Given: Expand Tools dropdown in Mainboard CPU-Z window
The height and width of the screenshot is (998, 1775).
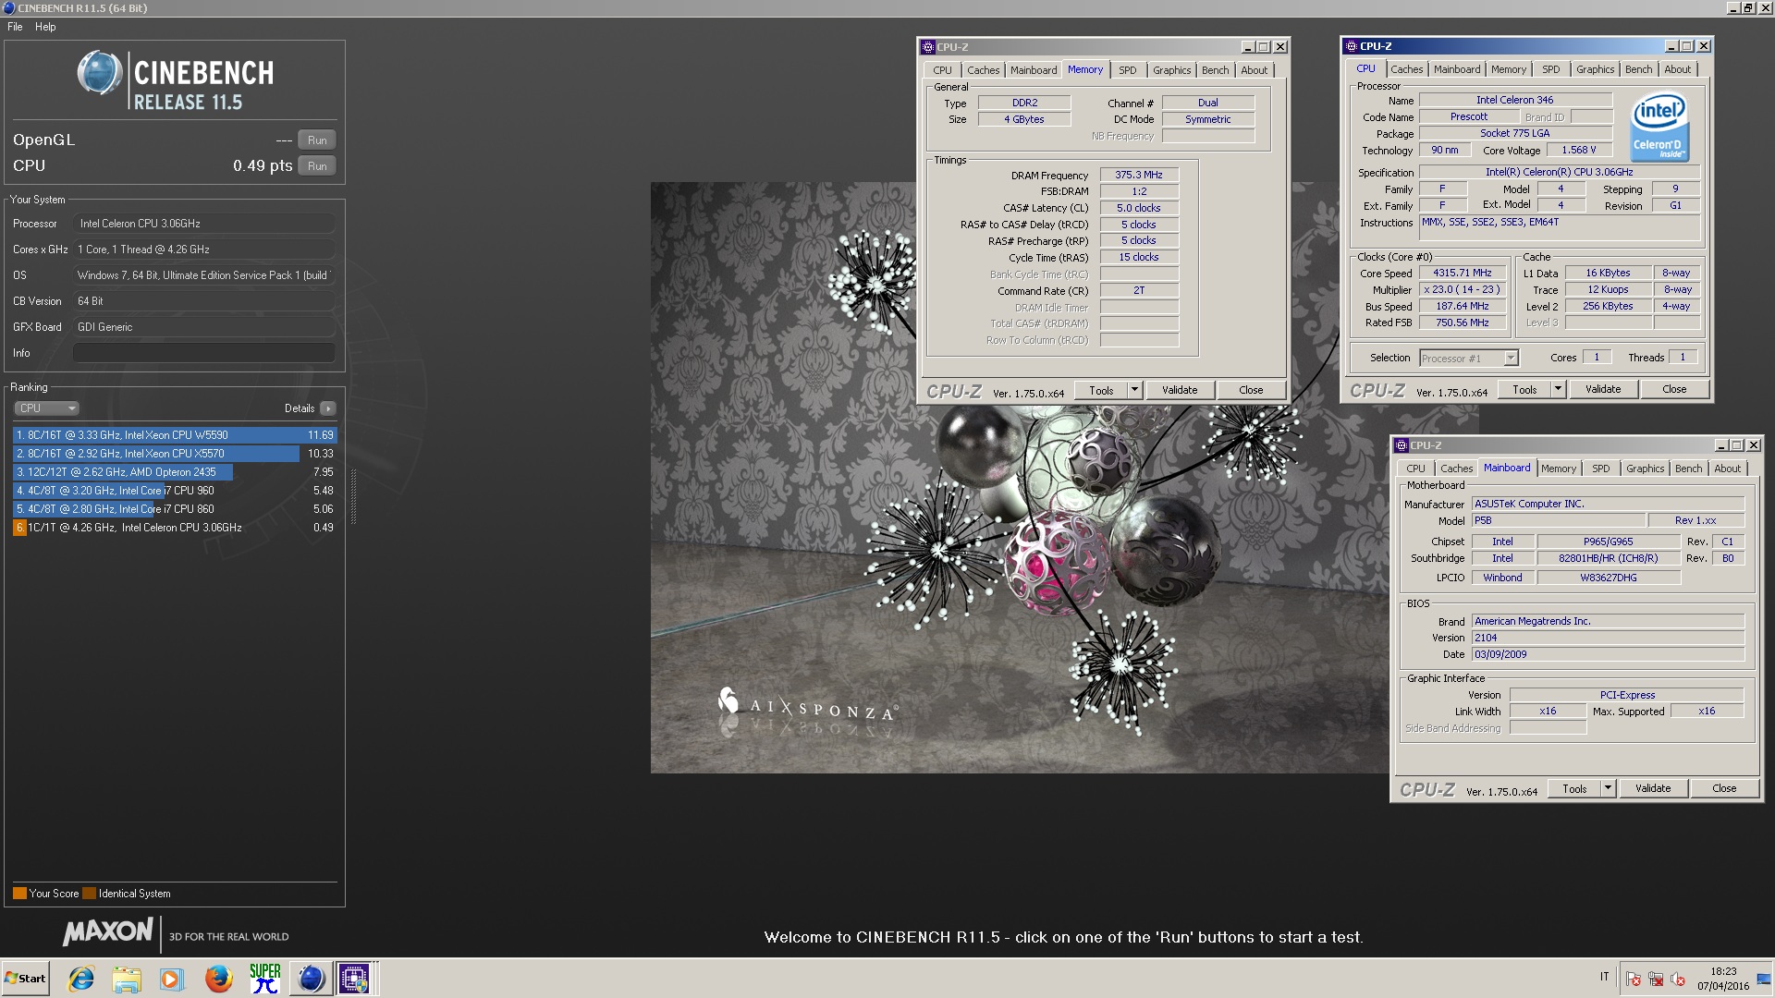Looking at the screenshot, I should (1608, 788).
